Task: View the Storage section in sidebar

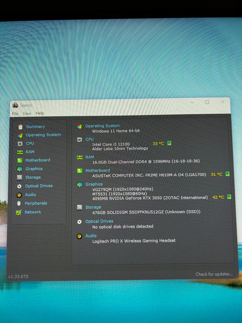Action: coord(33,177)
